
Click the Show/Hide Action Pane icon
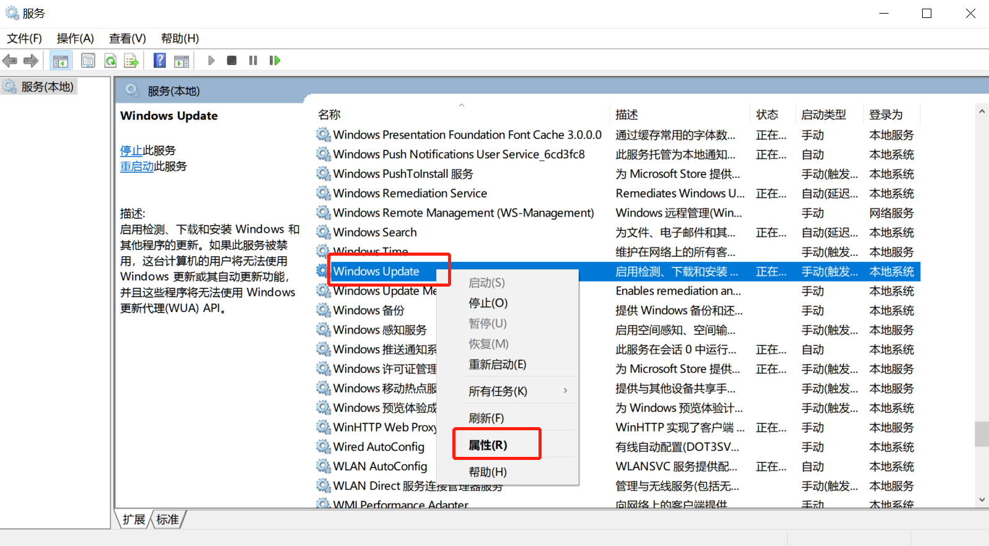[182, 61]
